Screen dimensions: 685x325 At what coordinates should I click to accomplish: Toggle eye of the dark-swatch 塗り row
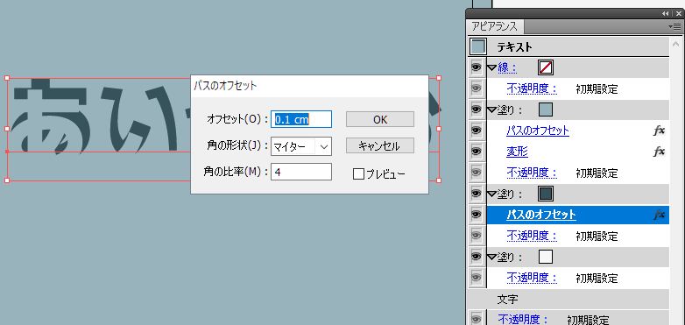tap(477, 193)
